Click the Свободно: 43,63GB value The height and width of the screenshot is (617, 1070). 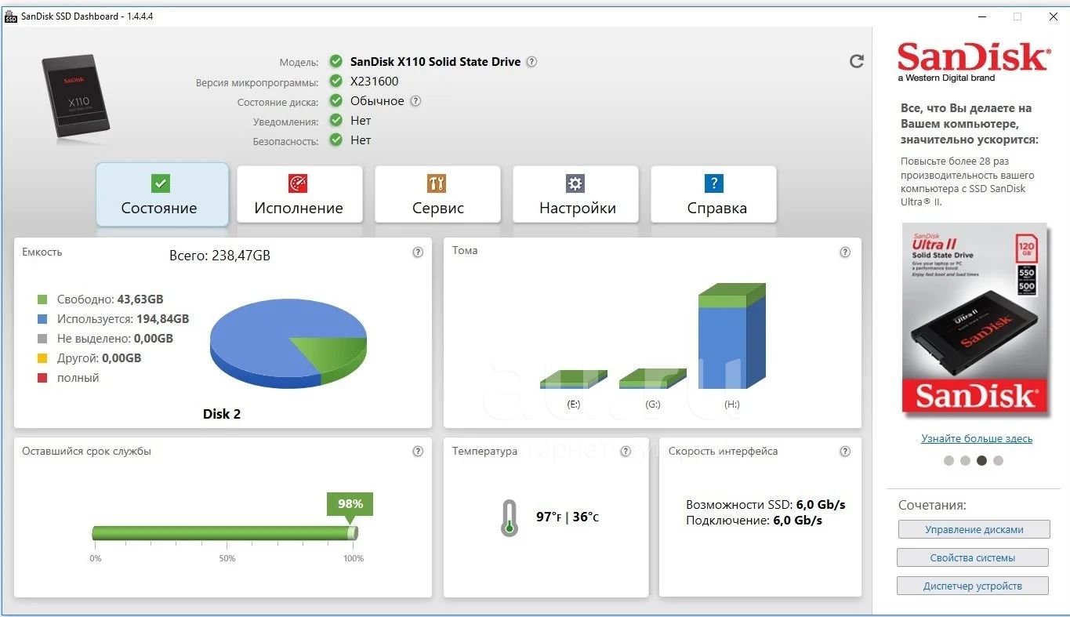pyautogui.click(x=111, y=299)
